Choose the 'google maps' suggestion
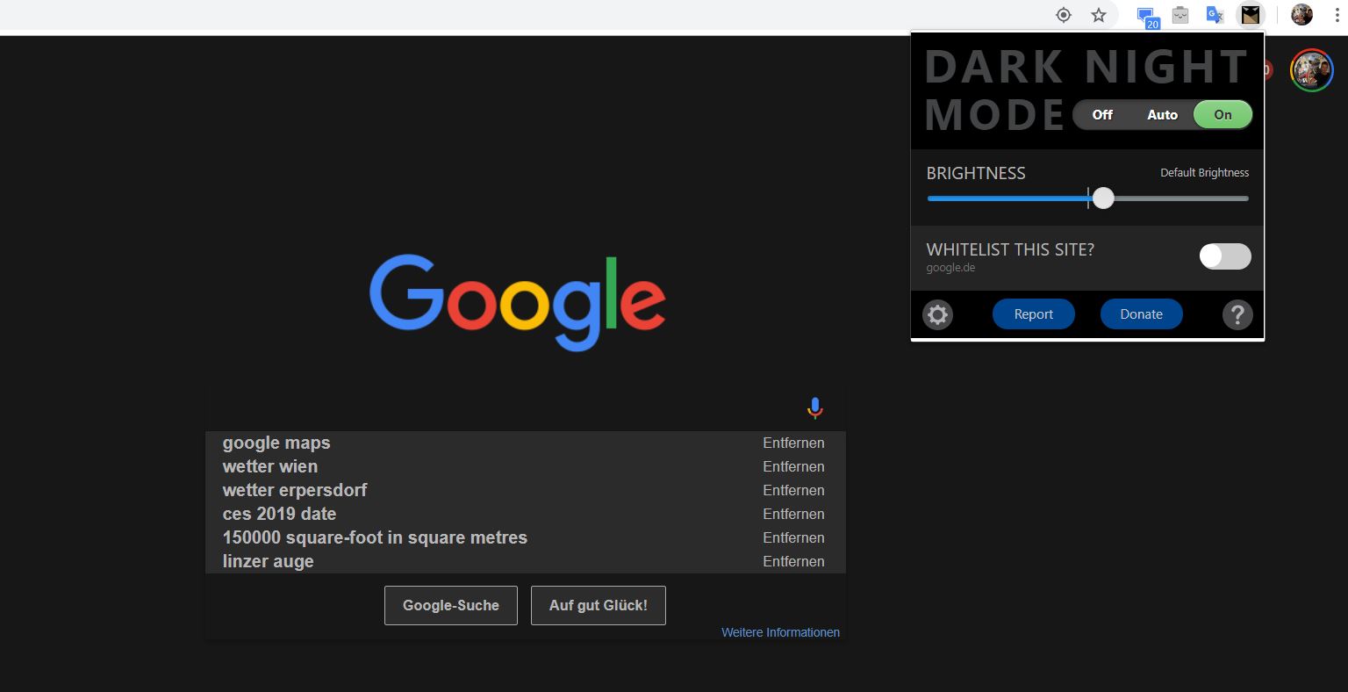The image size is (1348, 692). [x=276, y=443]
